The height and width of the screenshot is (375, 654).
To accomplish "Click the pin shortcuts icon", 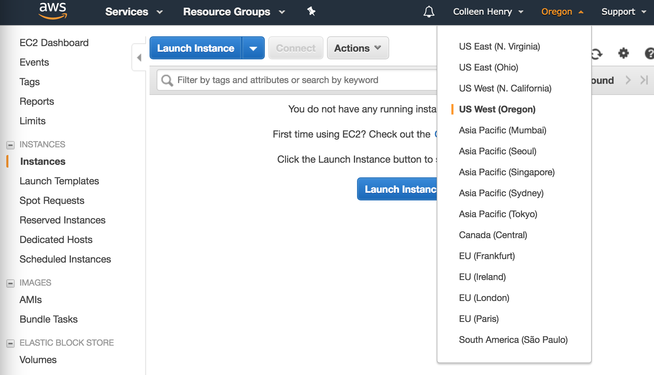I will [311, 12].
